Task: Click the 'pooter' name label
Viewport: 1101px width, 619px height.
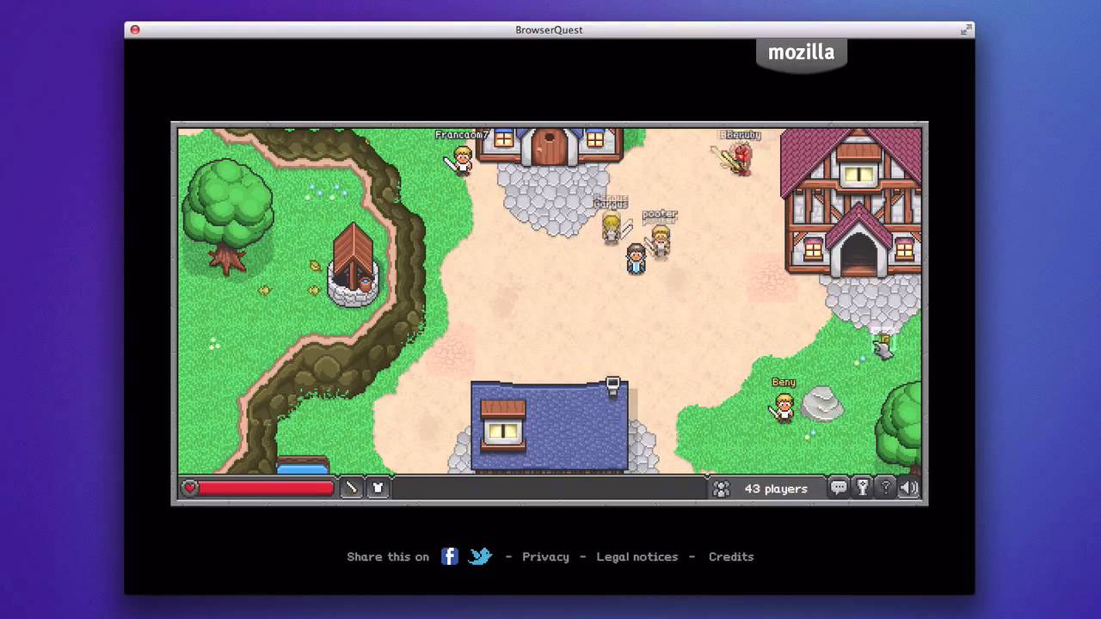Action: (x=660, y=214)
